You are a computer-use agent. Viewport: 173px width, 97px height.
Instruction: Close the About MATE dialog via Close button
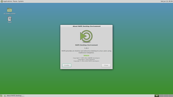(x=106, y=65)
